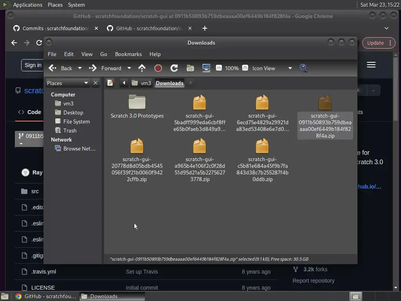Select scratch-gui-a965b4e106 zip archive
401x301 pixels.
pos(200,160)
